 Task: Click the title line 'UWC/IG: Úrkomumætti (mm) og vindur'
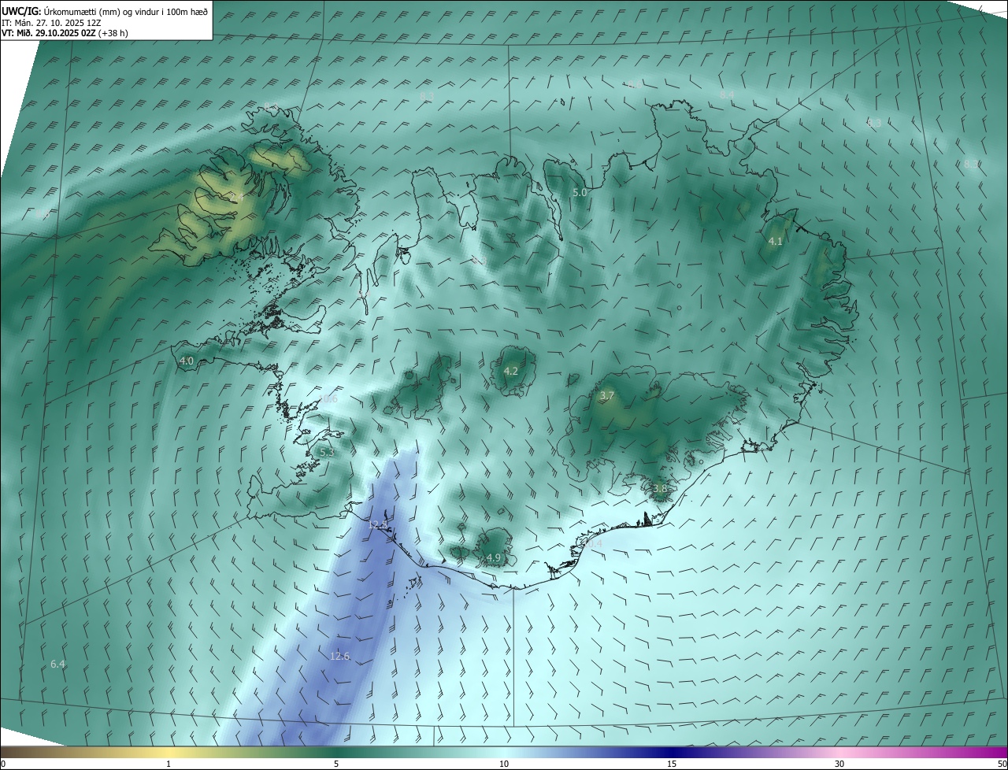(105, 10)
